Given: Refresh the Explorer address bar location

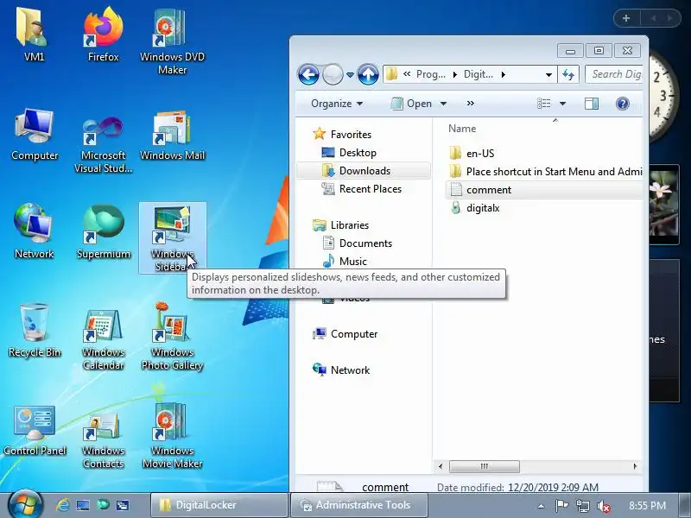Looking at the screenshot, I should pos(568,74).
